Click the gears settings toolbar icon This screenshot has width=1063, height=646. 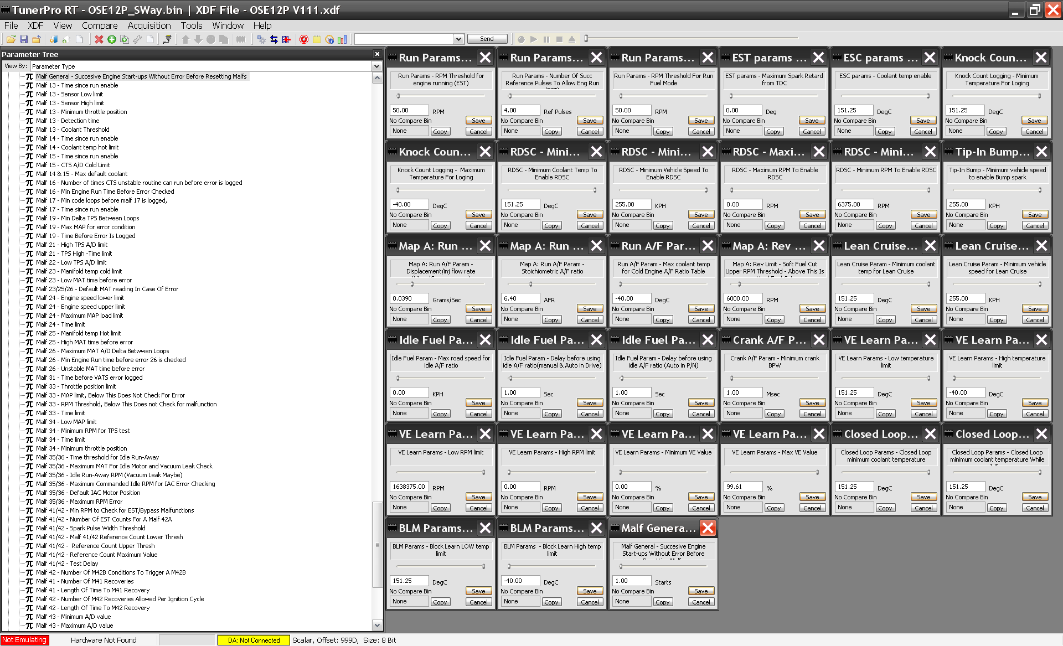click(x=261, y=39)
